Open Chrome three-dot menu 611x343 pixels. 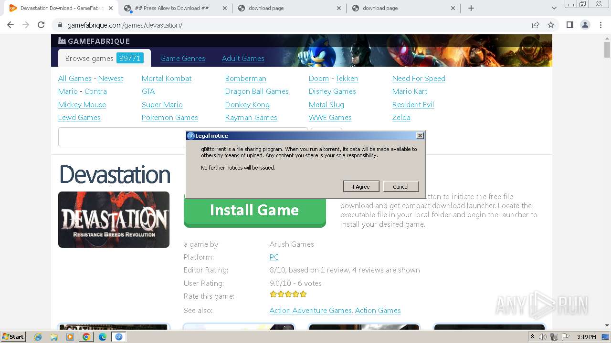600,25
